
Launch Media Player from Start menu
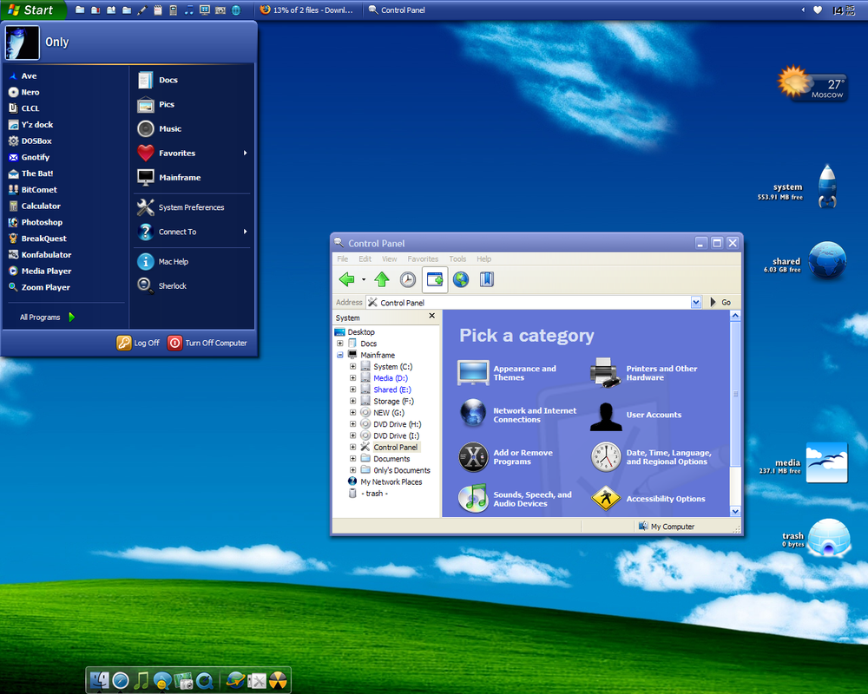coord(40,271)
